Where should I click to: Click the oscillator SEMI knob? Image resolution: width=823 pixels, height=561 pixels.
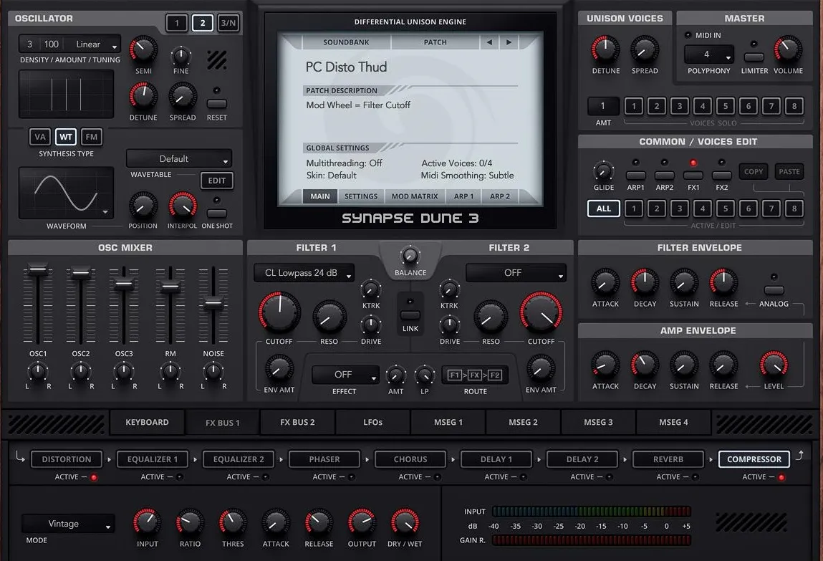coord(143,50)
